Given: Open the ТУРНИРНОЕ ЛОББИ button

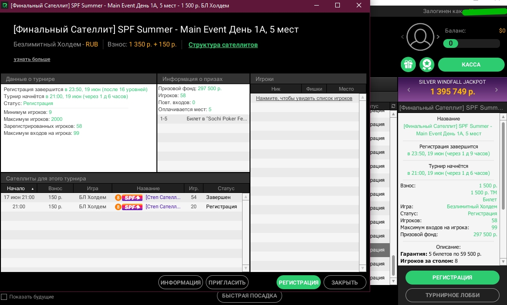Looking at the screenshot, I should tap(453, 295).
